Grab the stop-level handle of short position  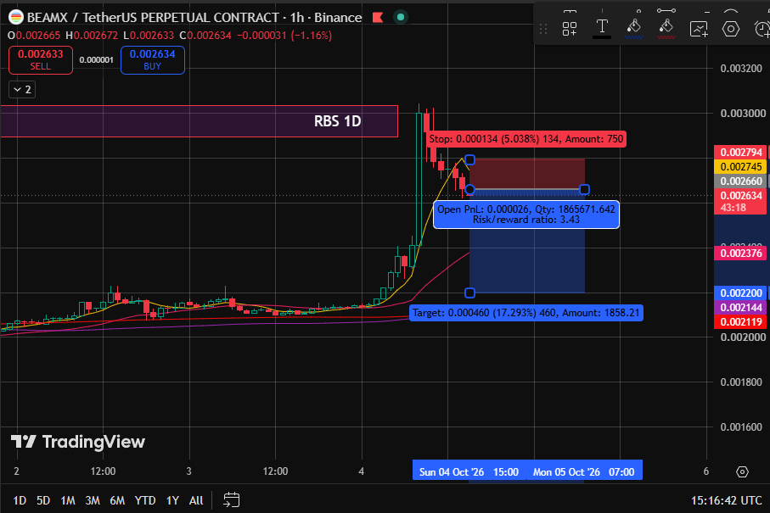click(469, 160)
